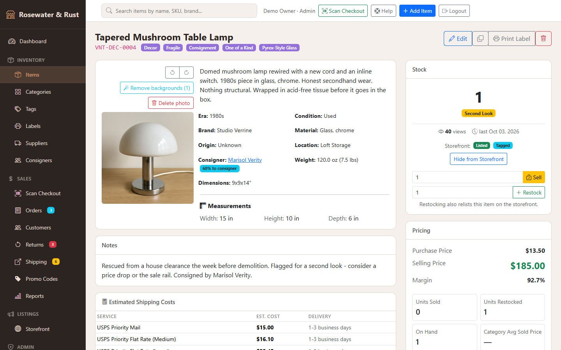The height and width of the screenshot is (350, 561).
Task: Open Help
Action: coord(383,11)
